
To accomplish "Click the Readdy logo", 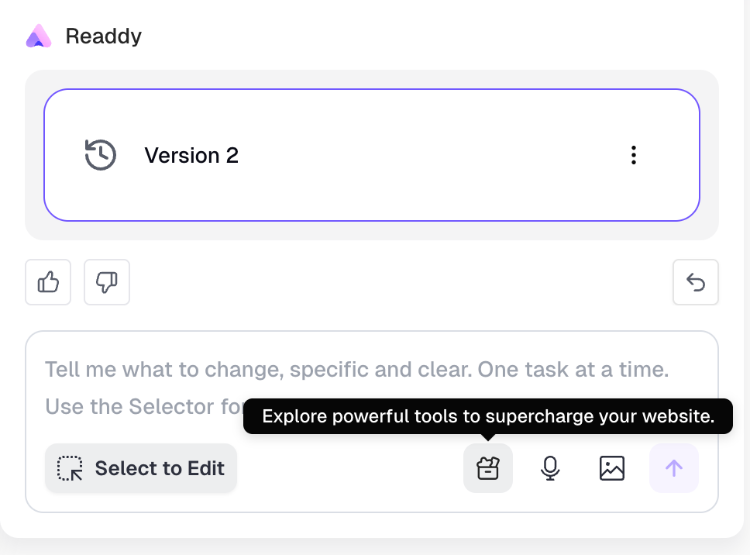I will [x=38, y=36].
